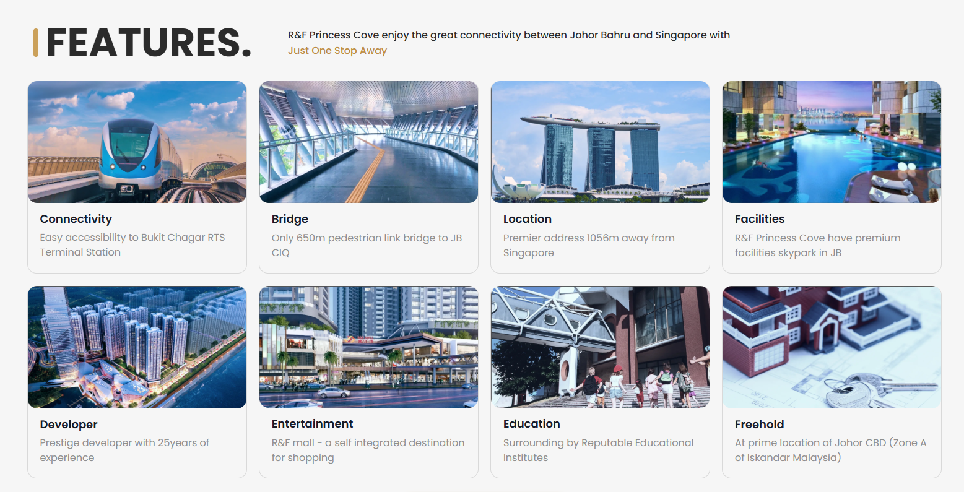The height and width of the screenshot is (492, 964).
Task: Click the Bukit Chagar RTS description text
Action: (132, 245)
